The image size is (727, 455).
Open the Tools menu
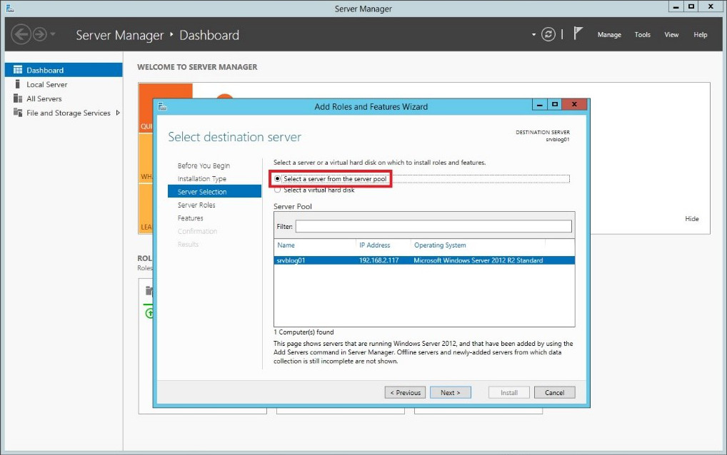[x=642, y=35]
